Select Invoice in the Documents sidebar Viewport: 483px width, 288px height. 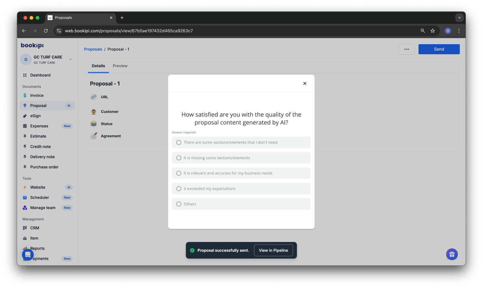(37, 95)
